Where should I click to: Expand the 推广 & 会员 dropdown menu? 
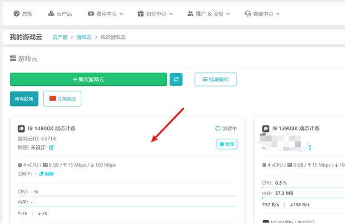click(209, 14)
